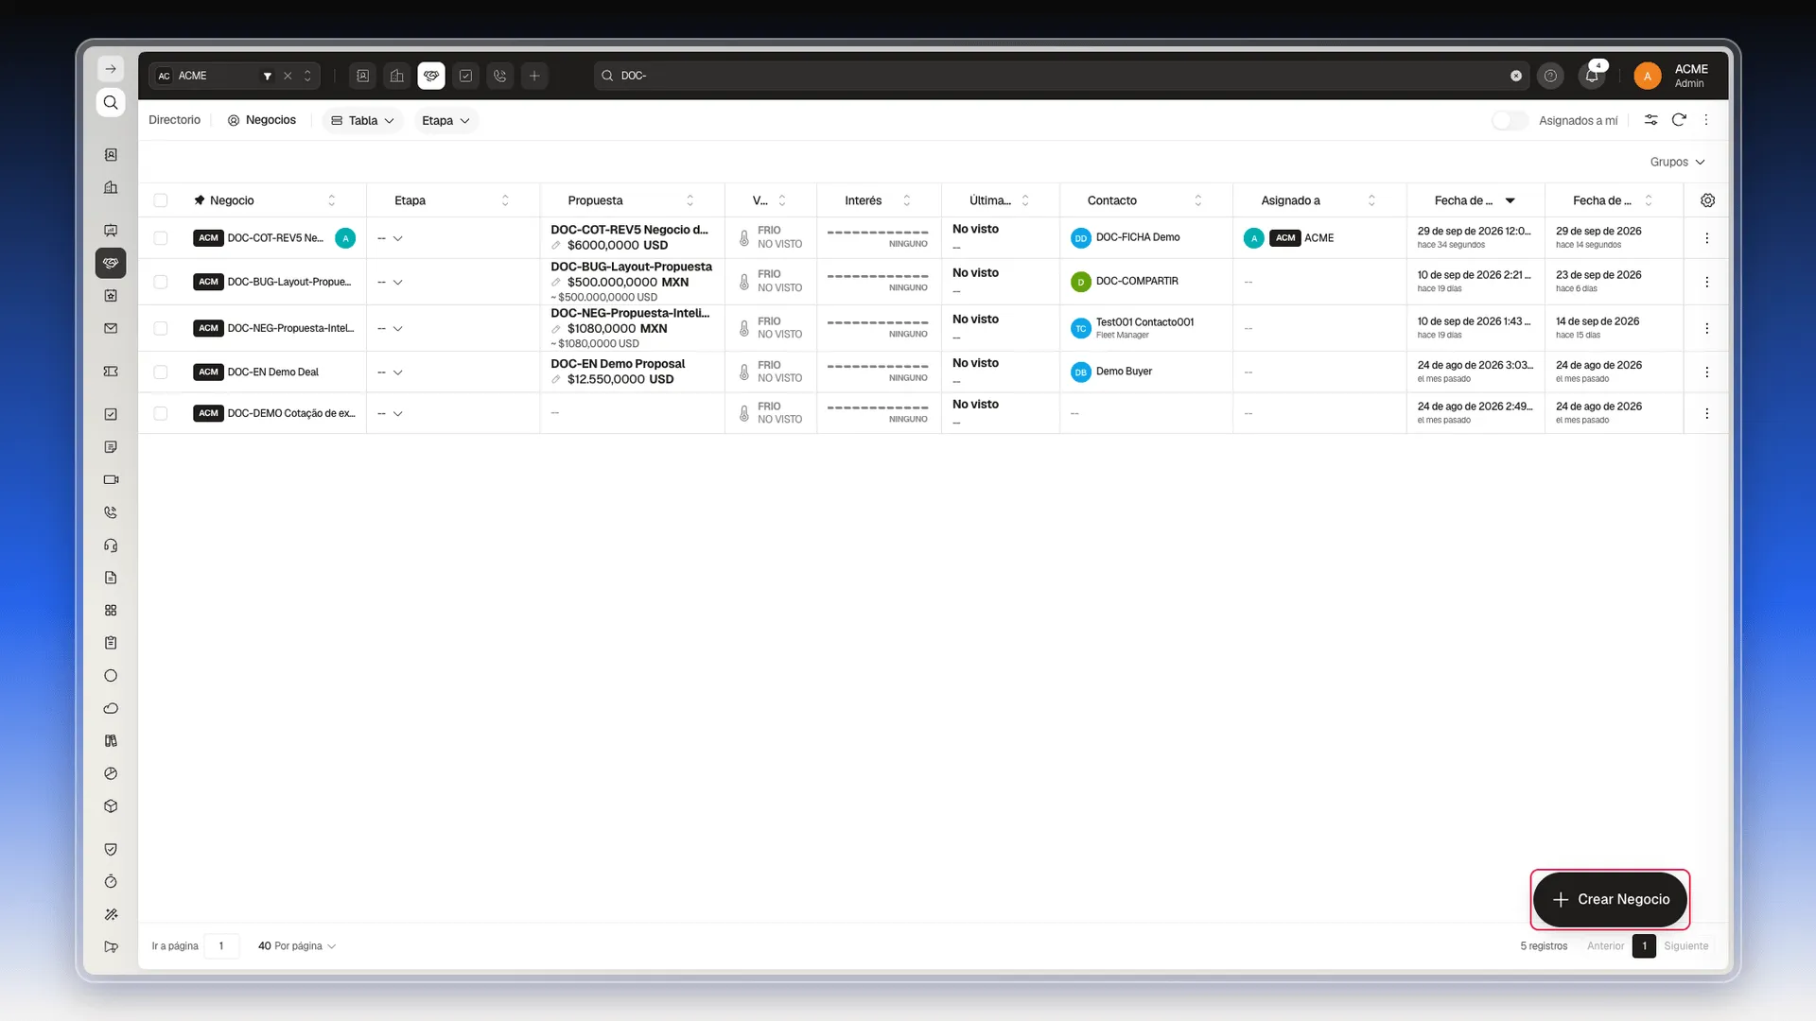Click the DOC- search field

1059,76
